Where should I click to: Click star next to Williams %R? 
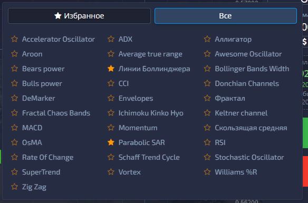click(x=207, y=172)
